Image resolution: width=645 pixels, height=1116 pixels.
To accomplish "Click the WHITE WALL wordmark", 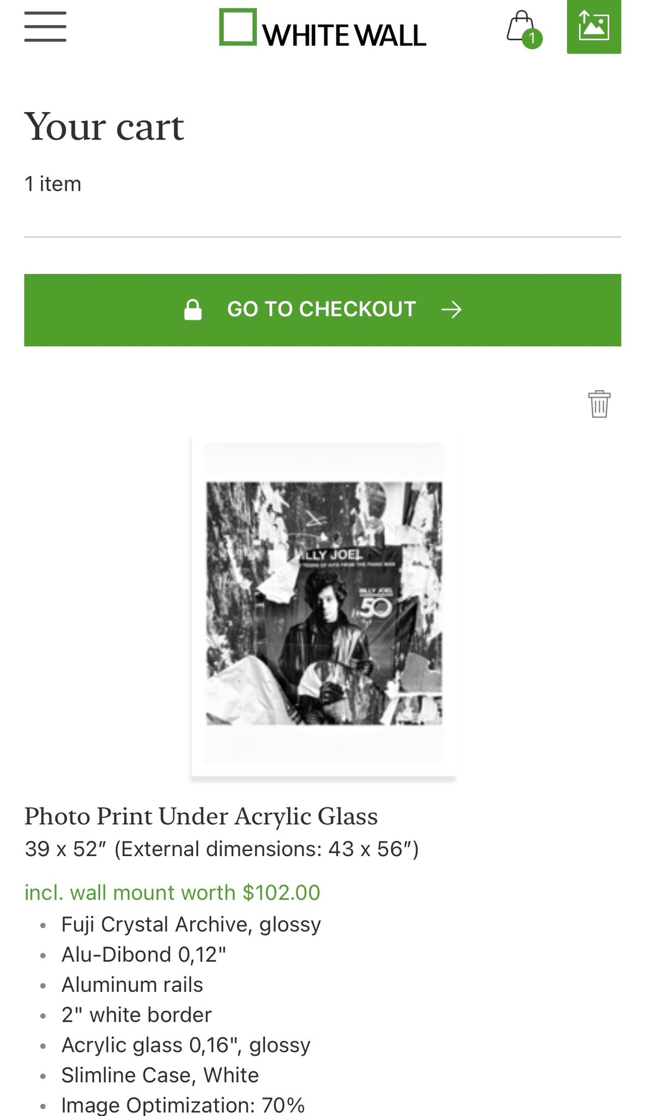I will [344, 35].
